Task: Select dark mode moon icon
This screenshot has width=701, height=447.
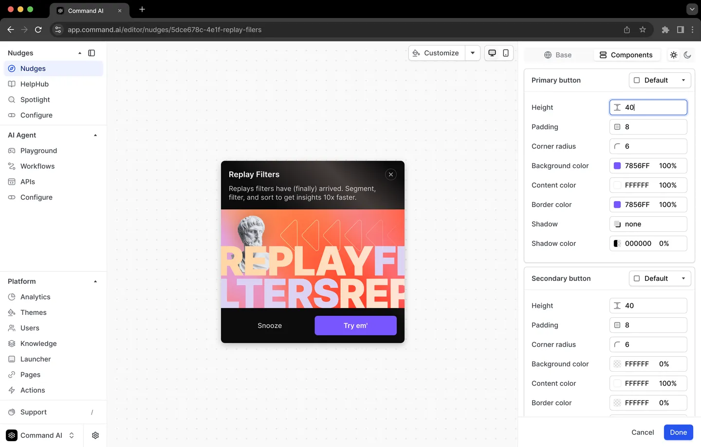Action: [687, 55]
